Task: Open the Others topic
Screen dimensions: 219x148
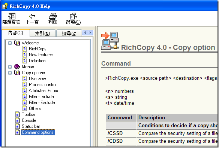Action: click(34, 108)
